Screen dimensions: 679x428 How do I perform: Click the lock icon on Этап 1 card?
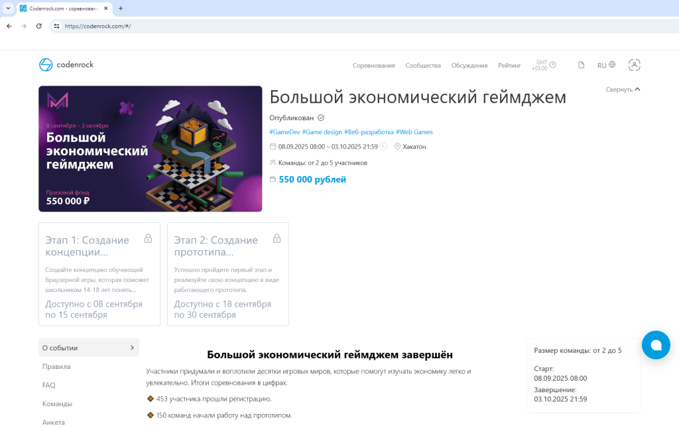click(x=148, y=238)
